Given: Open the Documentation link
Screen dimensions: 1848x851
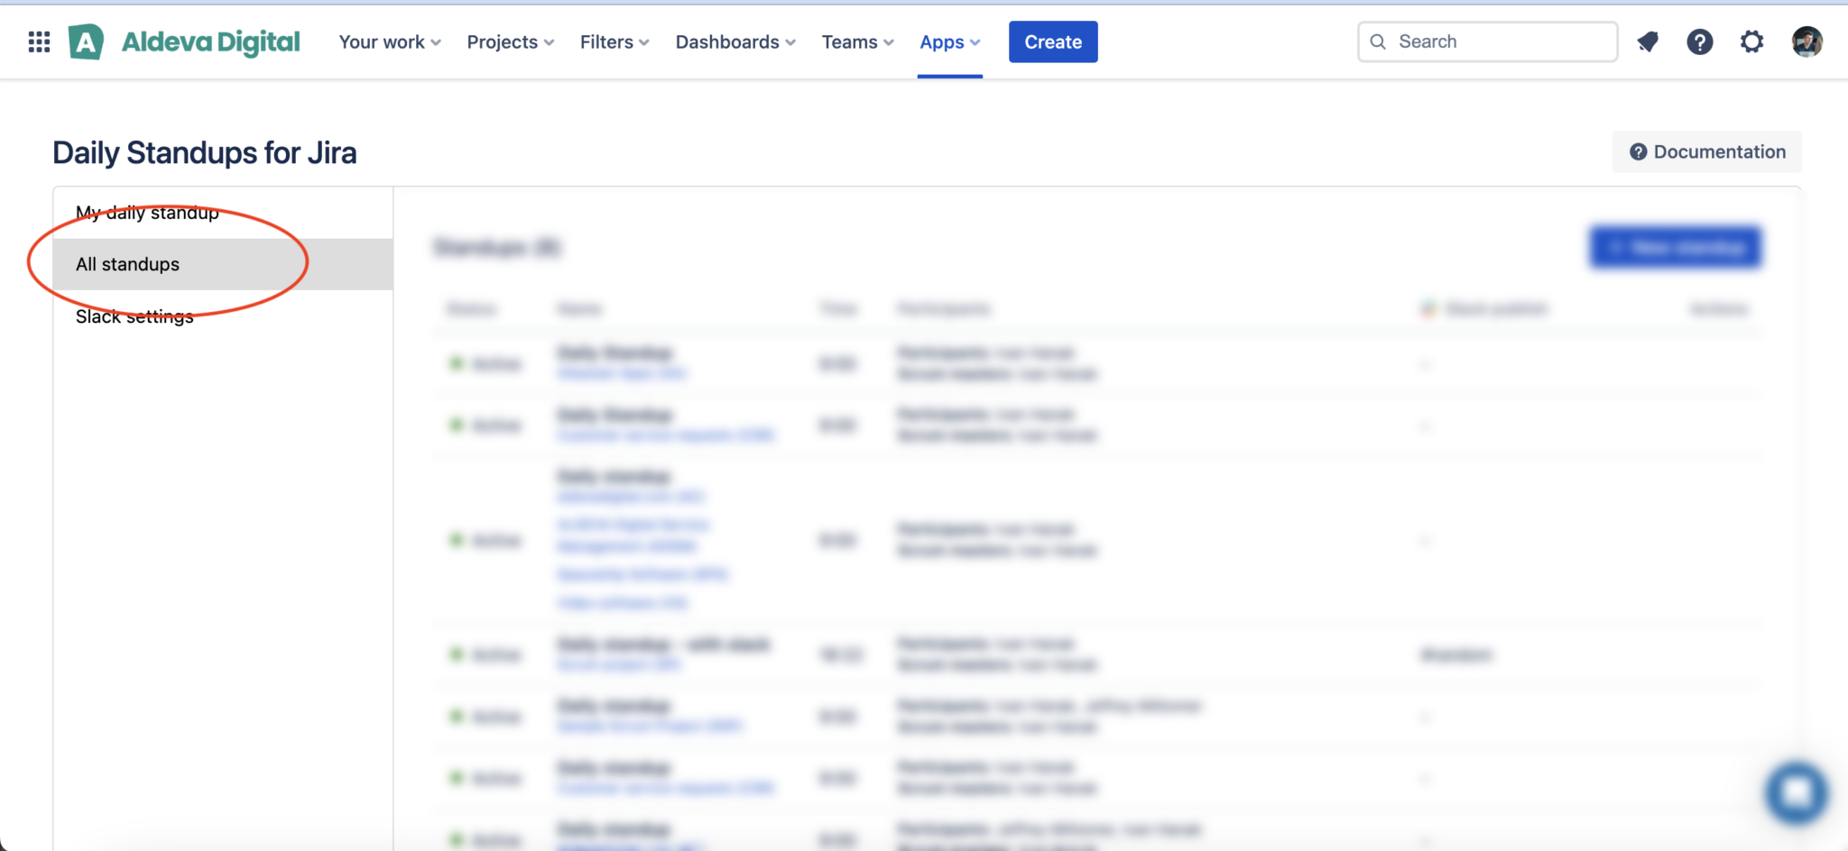Looking at the screenshot, I should pyautogui.click(x=1707, y=151).
